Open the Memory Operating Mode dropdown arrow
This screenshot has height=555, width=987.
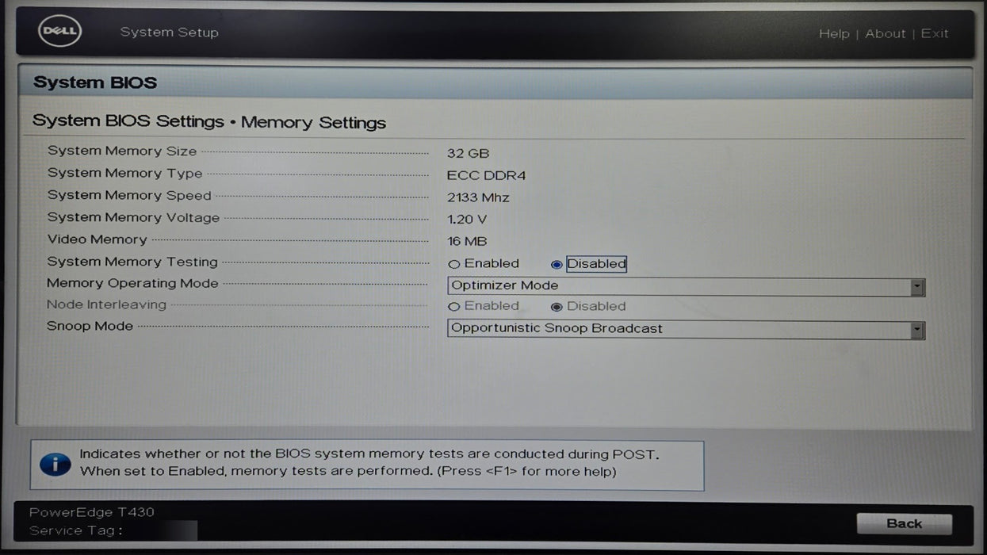tap(917, 287)
